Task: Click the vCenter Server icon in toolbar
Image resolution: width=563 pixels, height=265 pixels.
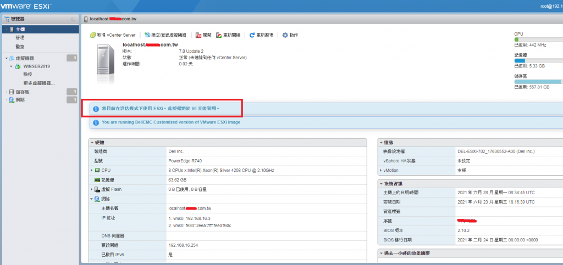Action: [x=92, y=35]
